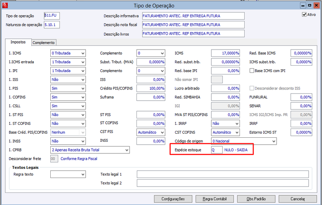
Task: Click the ISS percentage field
Action: tap(151, 80)
